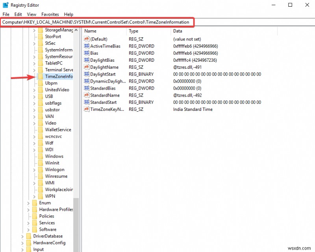Viewport: 315px width, 252px height.
Task: Click the Registry Editor title bar icon
Action: click(x=5, y=5)
